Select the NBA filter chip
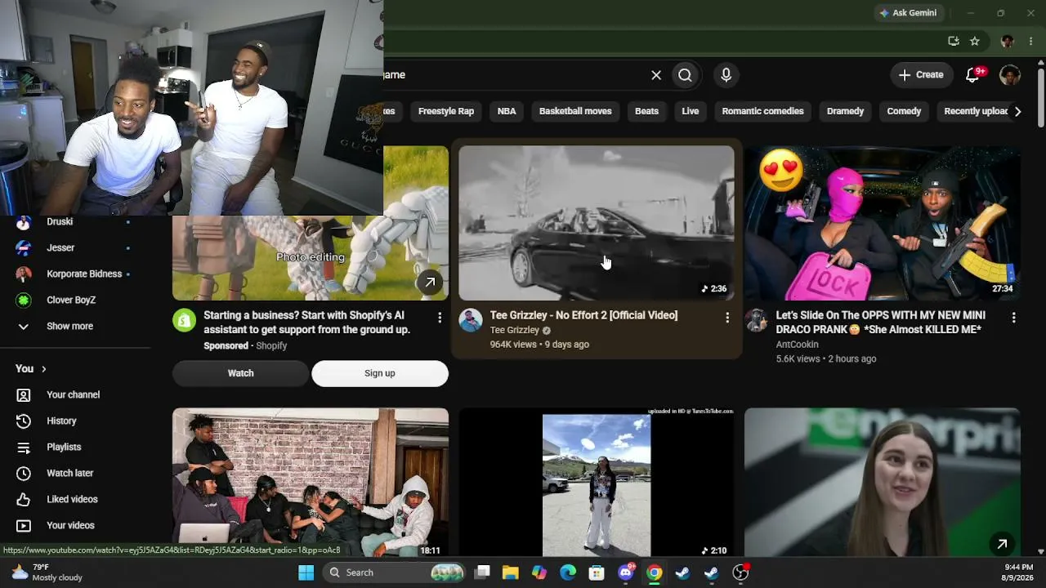Screen dimensions: 1046x588 click(x=507, y=111)
